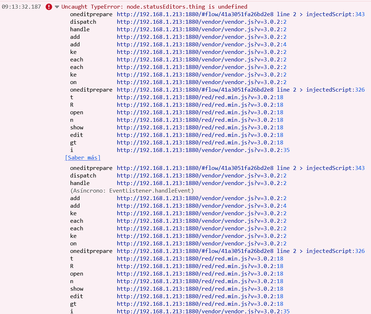Click the handle frame's vendor.js source link

[201, 29]
